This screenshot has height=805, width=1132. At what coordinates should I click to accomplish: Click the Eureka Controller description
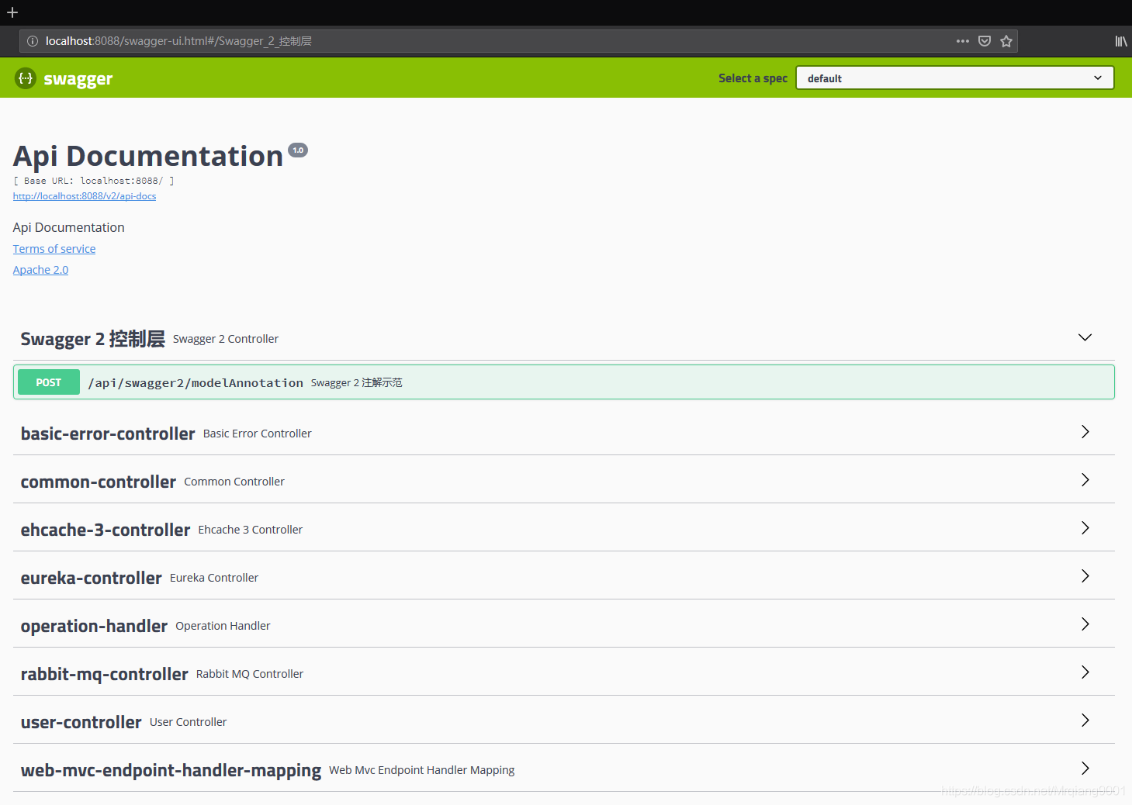(214, 578)
